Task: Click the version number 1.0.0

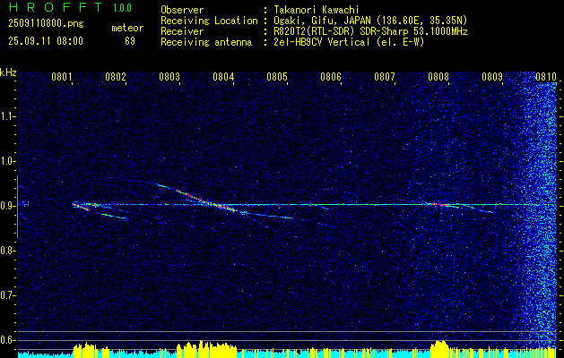Action: pyautogui.click(x=122, y=8)
